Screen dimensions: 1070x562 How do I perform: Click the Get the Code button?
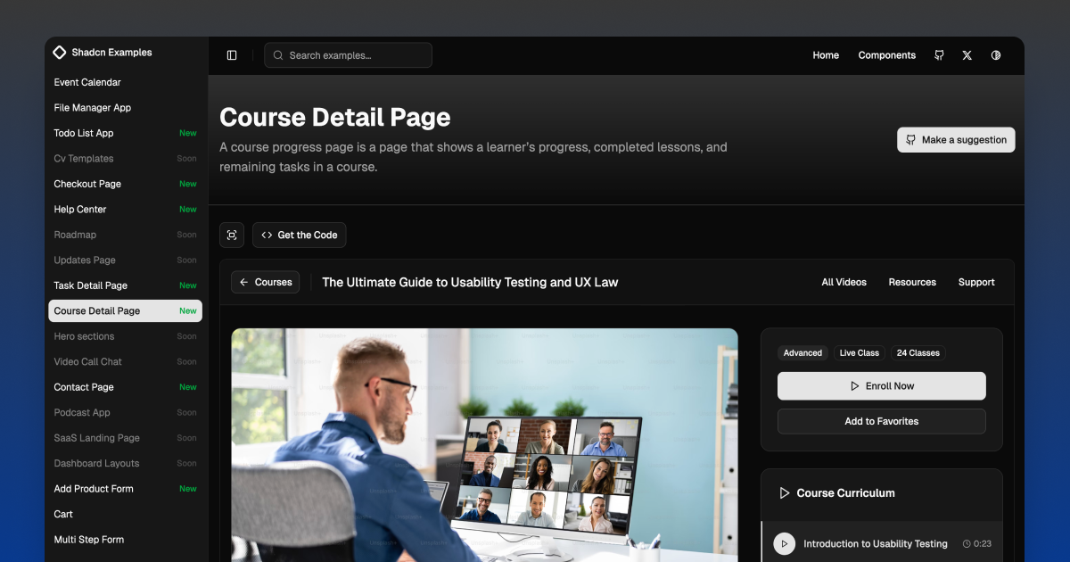(x=300, y=236)
